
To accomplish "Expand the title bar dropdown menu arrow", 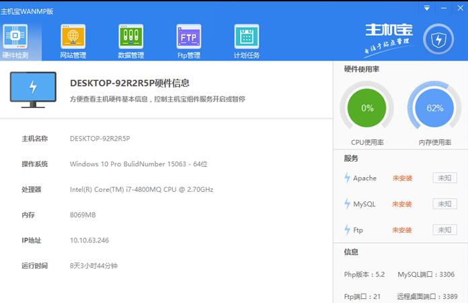I will pos(426,8).
